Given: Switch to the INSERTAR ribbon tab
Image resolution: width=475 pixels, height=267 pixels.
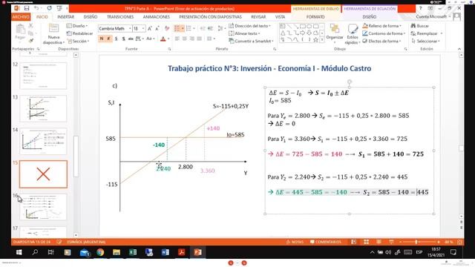Looking at the screenshot, I should [x=65, y=17].
